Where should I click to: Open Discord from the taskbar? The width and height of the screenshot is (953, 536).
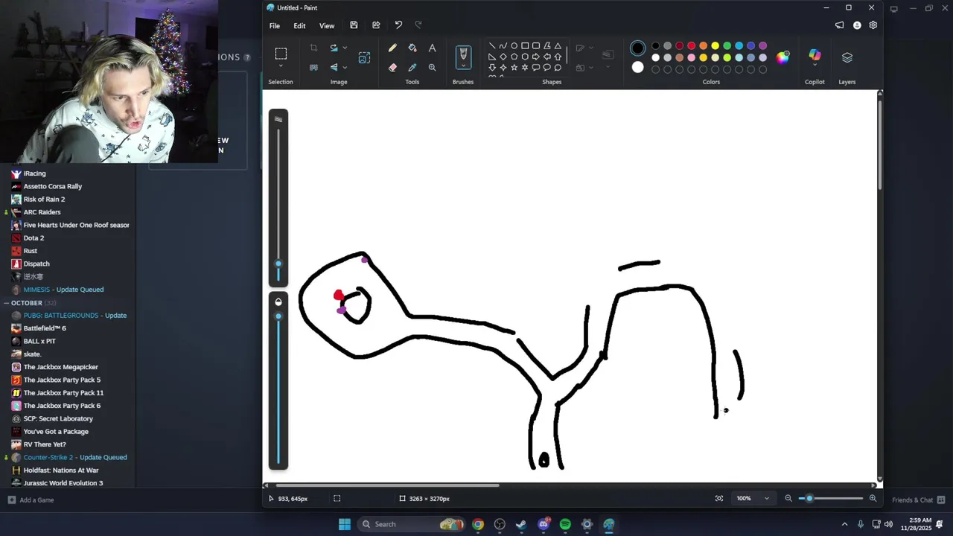click(x=544, y=524)
